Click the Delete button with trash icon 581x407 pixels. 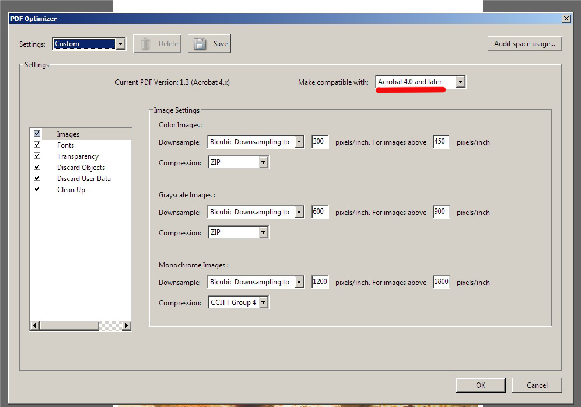tap(157, 44)
